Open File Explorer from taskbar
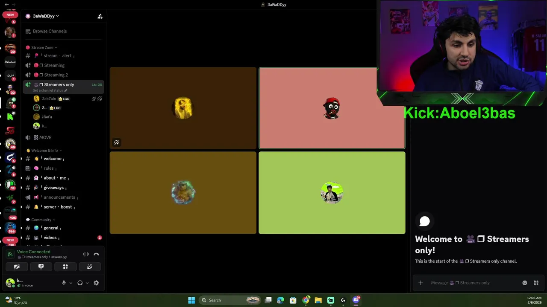 (x=318, y=300)
